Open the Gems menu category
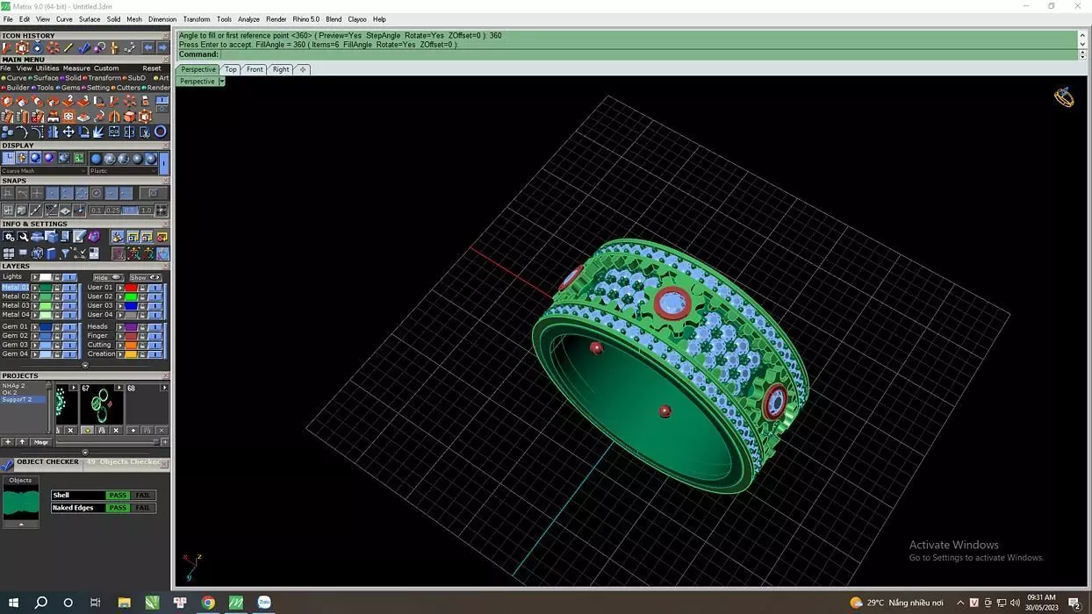The width and height of the screenshot is (1092, 614). 69,88
